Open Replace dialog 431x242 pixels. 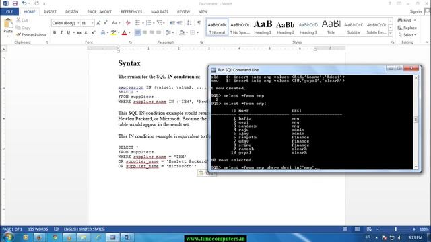(x=407, y=28)
